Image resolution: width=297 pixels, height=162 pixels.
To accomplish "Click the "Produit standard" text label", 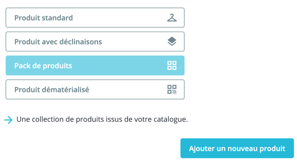I will pyautogui.click(x=44, y=18).
